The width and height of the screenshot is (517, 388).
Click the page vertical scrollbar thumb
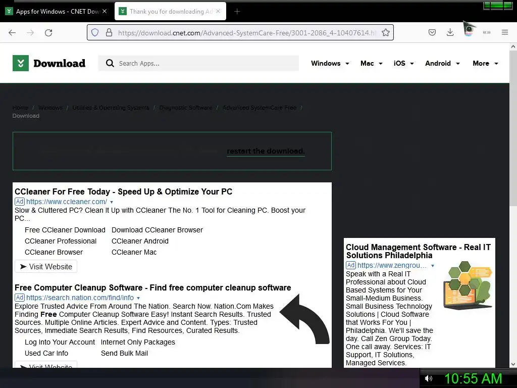point(513,129)
